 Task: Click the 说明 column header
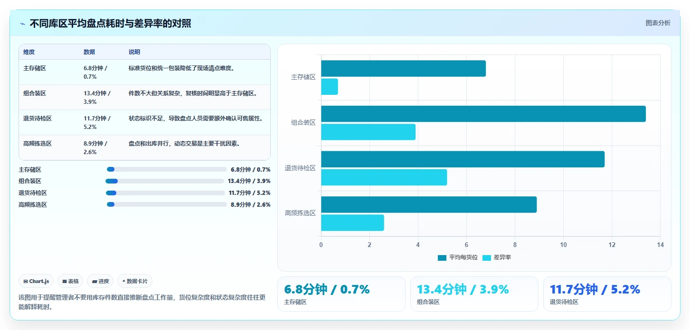134,52
